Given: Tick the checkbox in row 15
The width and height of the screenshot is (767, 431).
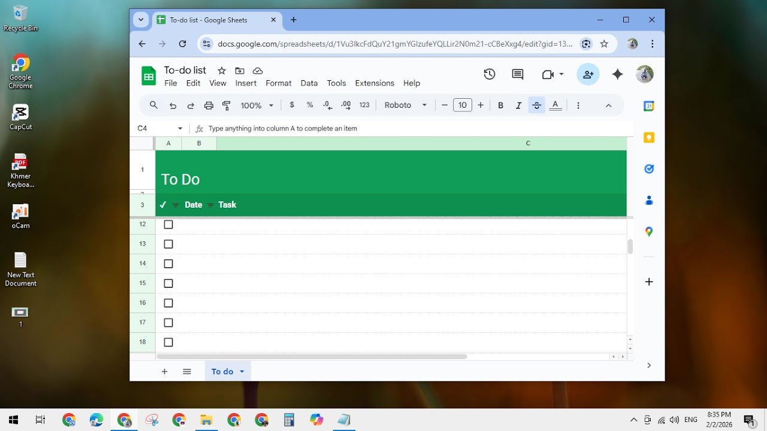Looking at the screenshot, I should coord(168,284).
